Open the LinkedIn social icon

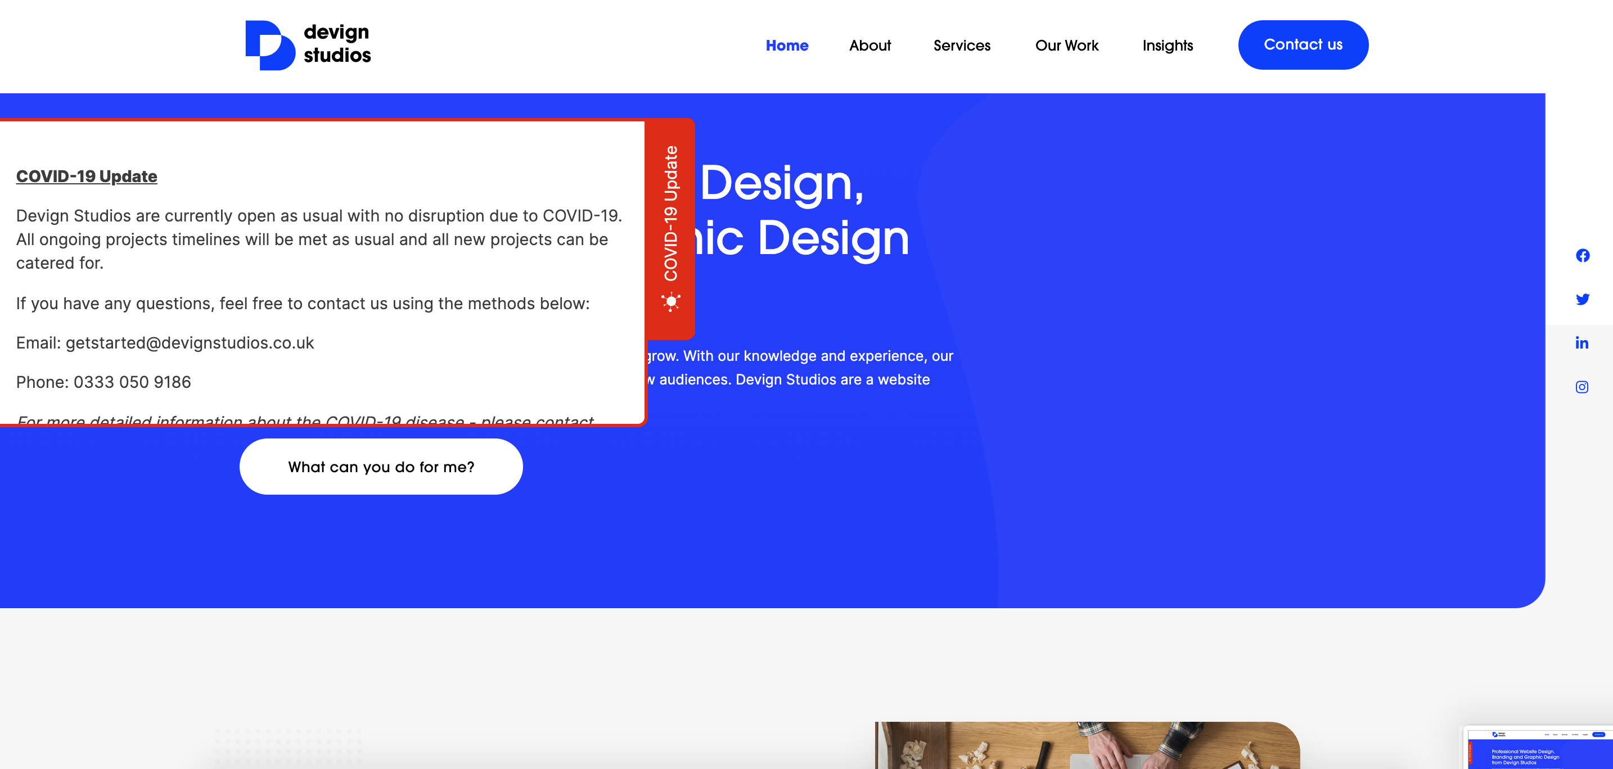[1582, 343]
